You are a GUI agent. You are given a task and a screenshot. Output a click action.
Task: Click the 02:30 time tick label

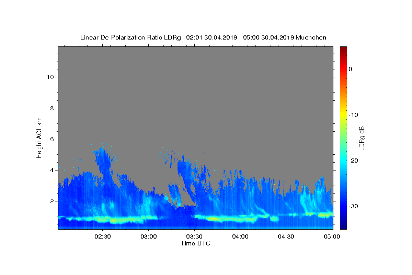102,236
